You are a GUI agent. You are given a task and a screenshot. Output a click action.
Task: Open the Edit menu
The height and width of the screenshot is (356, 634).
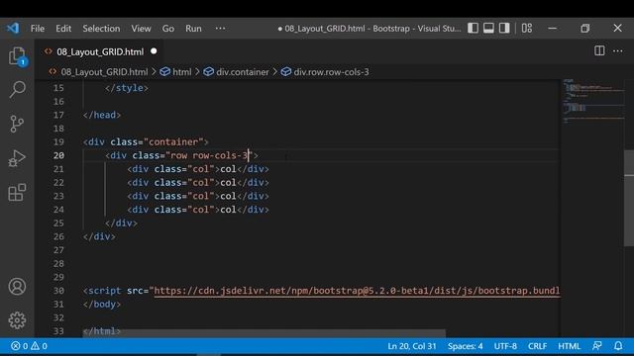click(63, 29)
